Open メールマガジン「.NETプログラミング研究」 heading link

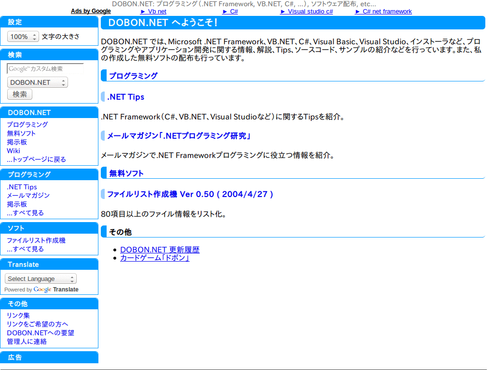coord(179,136)
